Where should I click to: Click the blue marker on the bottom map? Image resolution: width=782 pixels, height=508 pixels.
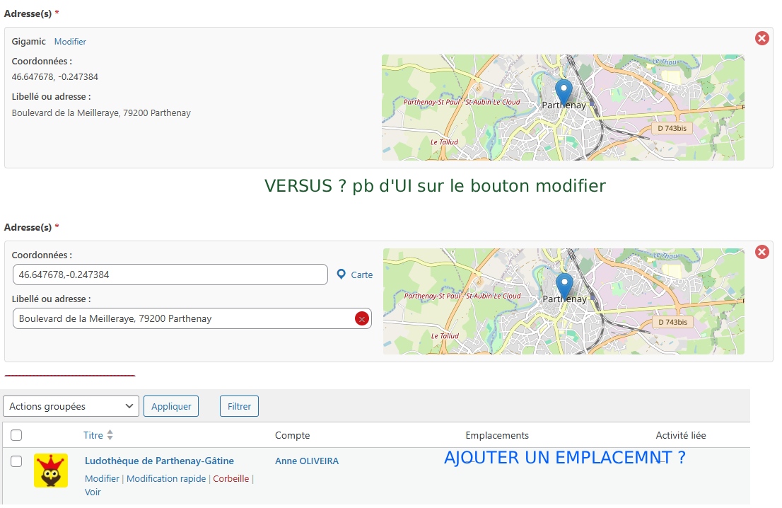pyautogui.click(x=564, y=286)
